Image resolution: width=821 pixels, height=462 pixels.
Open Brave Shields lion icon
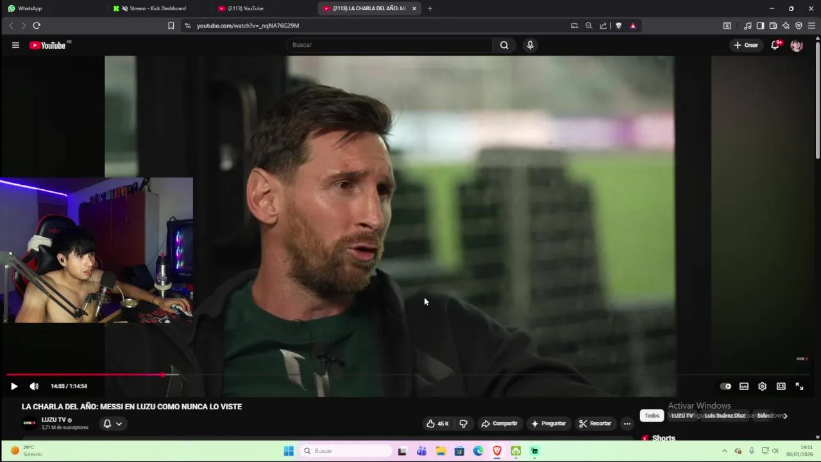pos(618,26)
